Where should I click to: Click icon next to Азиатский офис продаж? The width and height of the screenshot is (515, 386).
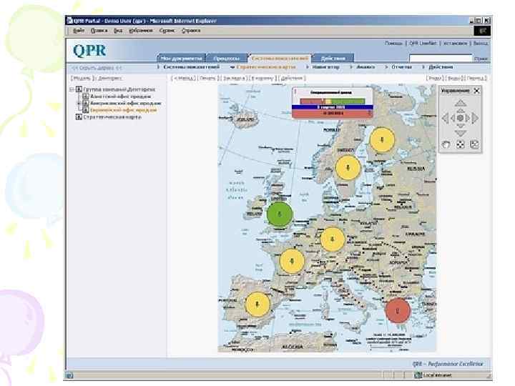coord(85,96)
